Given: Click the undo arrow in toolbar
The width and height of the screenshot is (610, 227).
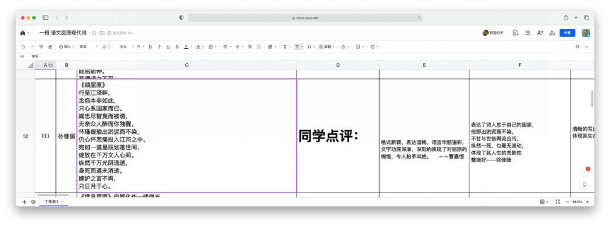Looking at the screenshot, I should [x=23, y=46].
